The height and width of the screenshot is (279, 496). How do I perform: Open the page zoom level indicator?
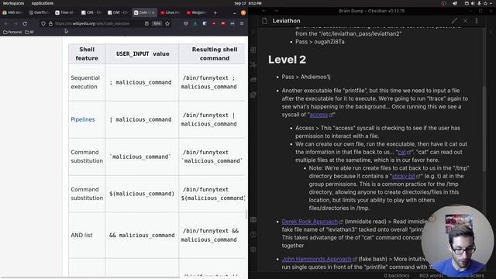click(x=157, y=23)
